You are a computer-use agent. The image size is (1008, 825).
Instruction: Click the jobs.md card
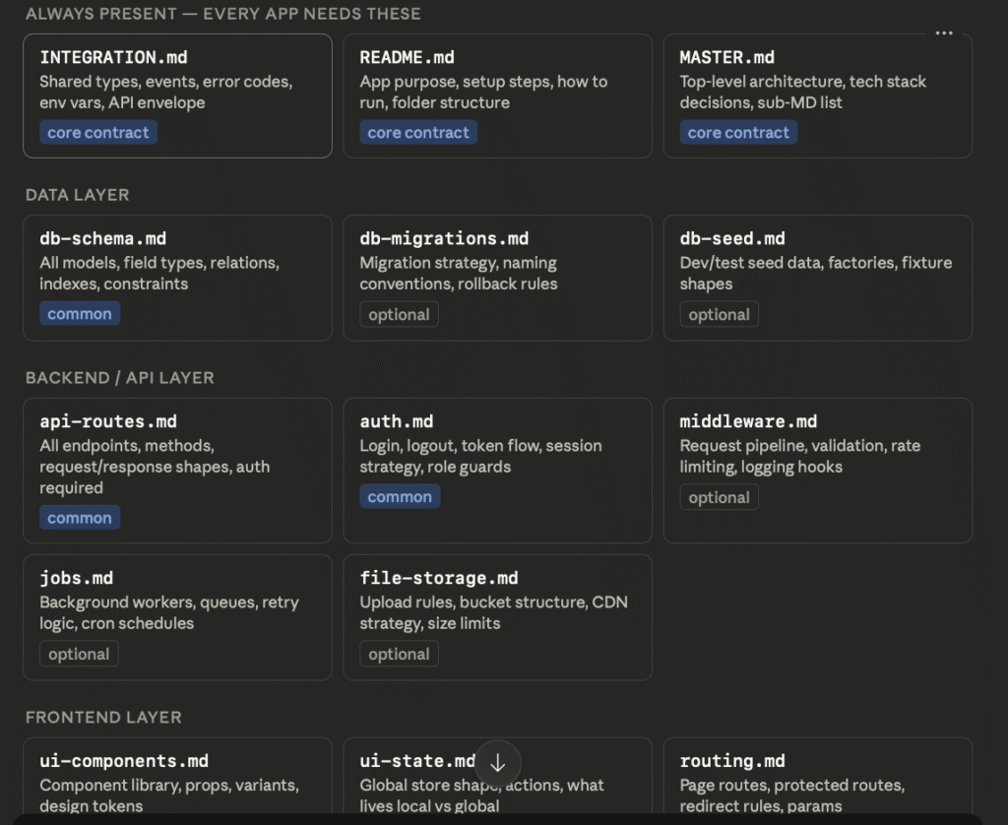click(x=177, y=616)
